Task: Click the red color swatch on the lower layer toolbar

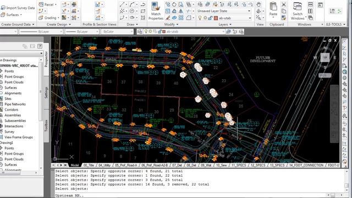Action: point(164,32)
